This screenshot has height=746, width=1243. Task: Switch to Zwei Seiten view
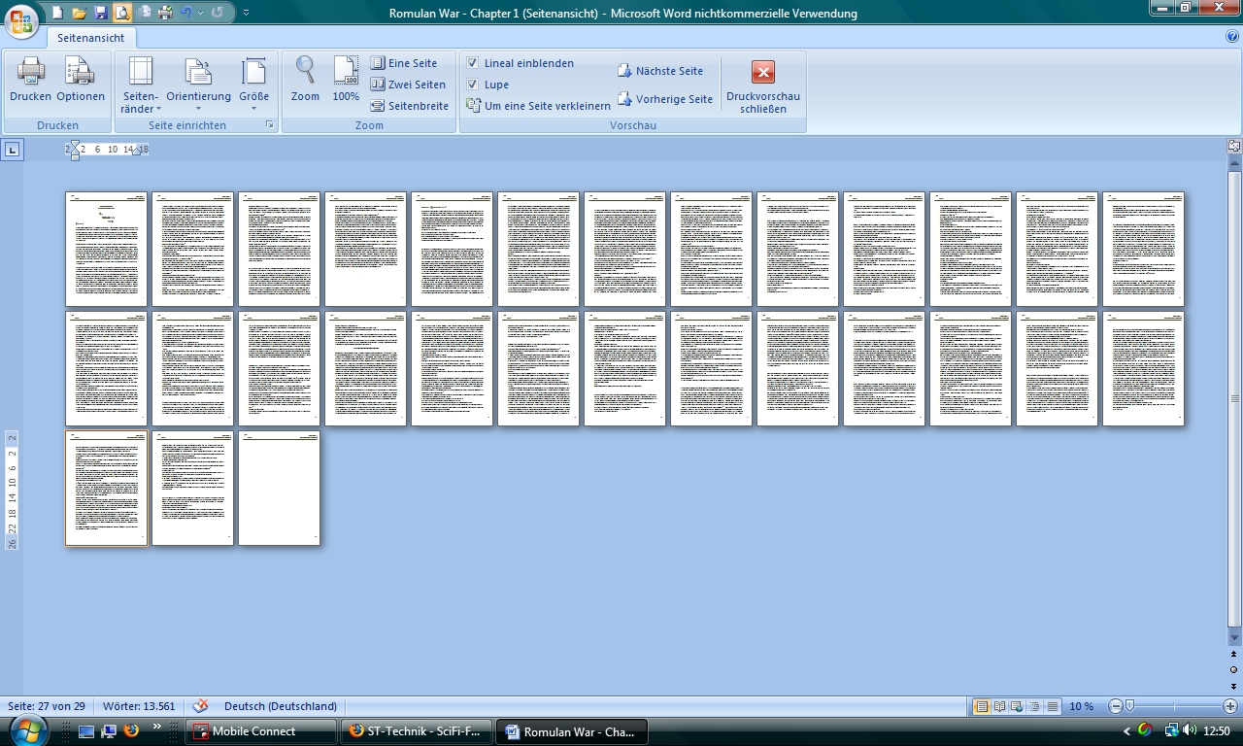tap(408, 85)
